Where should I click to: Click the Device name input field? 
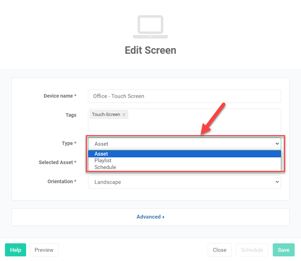coord(184,96)
